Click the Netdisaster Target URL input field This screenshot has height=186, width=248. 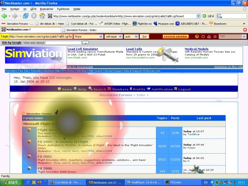coord(41,37)
